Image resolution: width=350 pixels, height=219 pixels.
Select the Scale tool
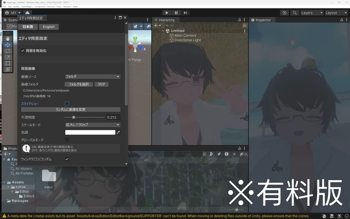point(8,57)
